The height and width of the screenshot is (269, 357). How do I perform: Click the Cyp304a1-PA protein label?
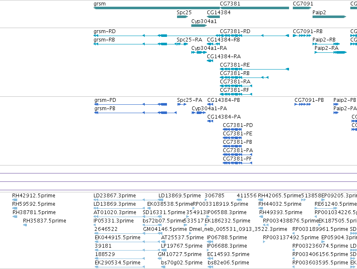(x=209, y=109)
